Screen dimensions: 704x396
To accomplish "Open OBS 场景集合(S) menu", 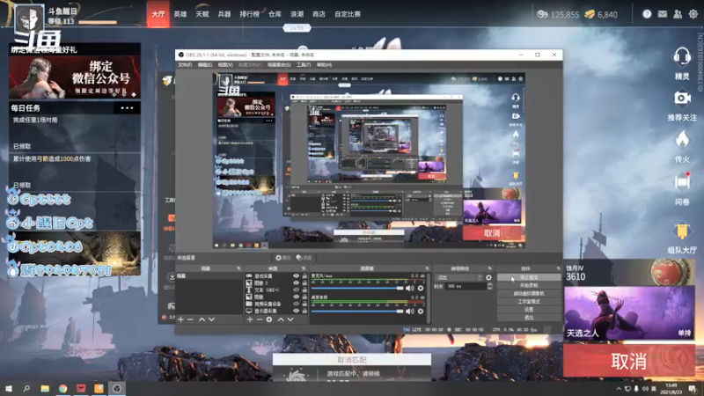I will click(x=279, y=65).
